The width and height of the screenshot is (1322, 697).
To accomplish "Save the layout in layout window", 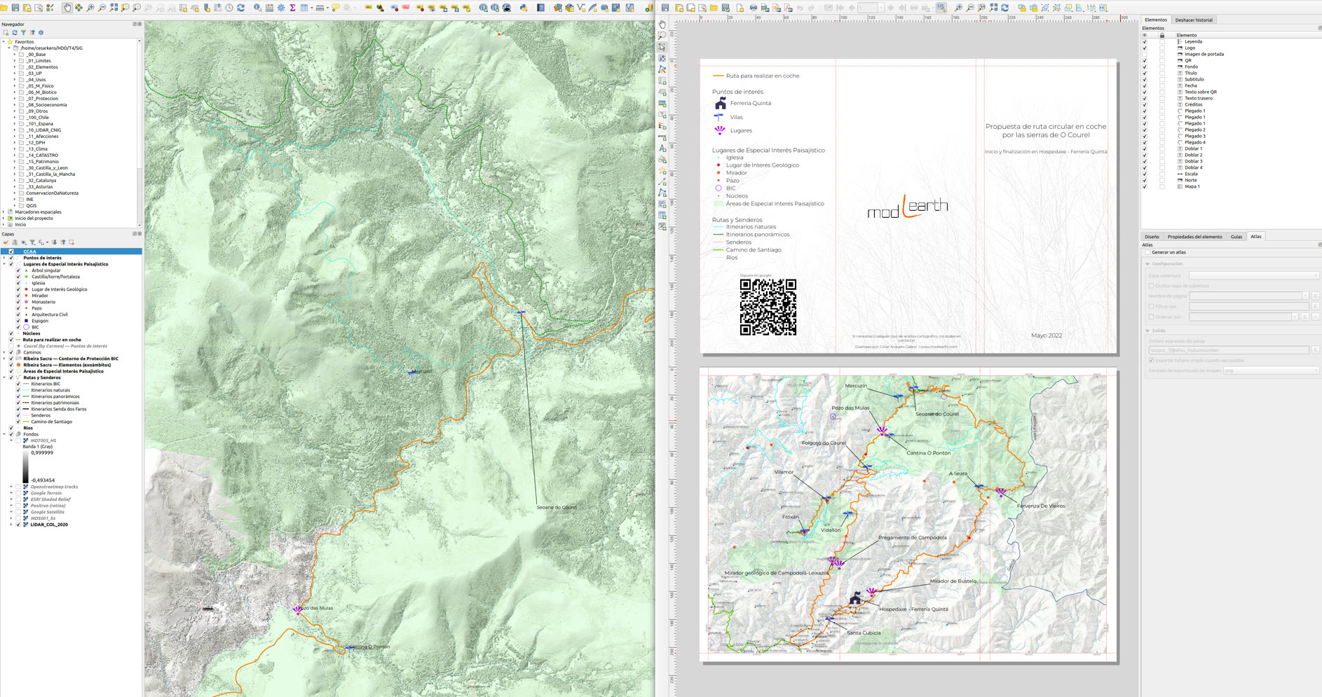I will click(665, 8).
